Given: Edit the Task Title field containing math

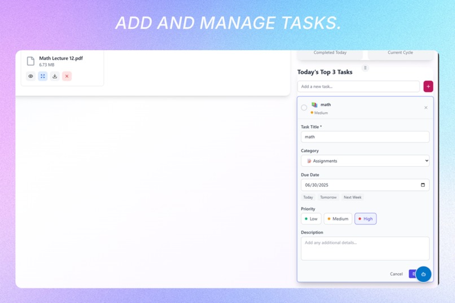Looking at the screenshot, I should pos(365,137).
